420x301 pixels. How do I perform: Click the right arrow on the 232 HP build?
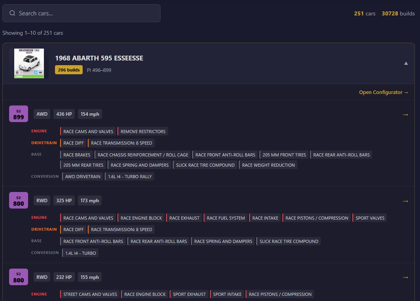click(x=405, y=277)
